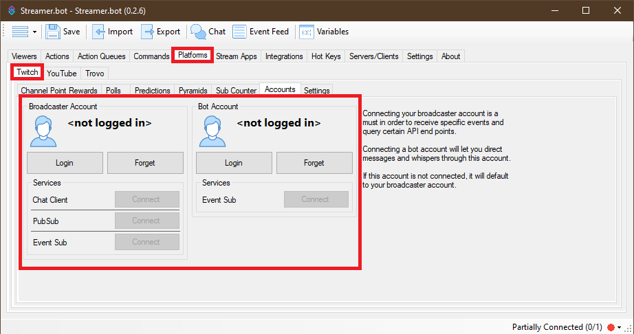Click the Save label in the toolbar

click(72, 32)
